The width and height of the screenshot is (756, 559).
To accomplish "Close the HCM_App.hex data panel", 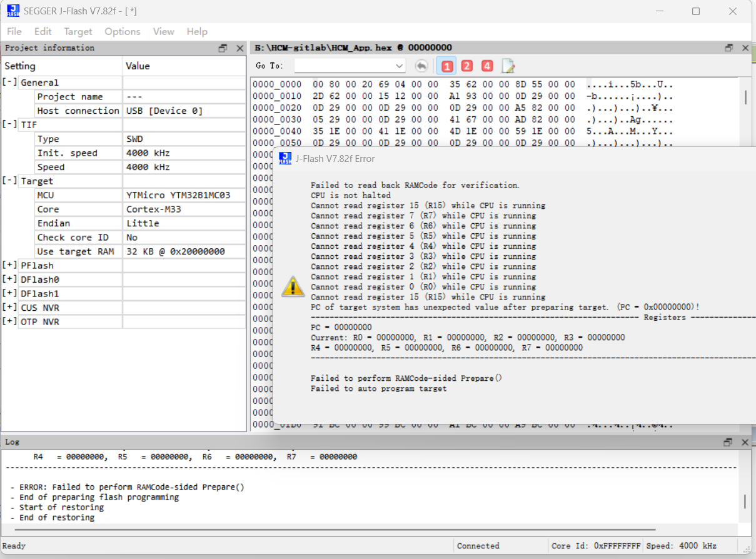I will (x=745, y=48).
